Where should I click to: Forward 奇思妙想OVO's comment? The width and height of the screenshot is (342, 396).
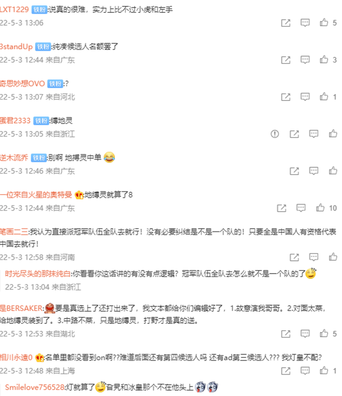(x=286, y=97)
